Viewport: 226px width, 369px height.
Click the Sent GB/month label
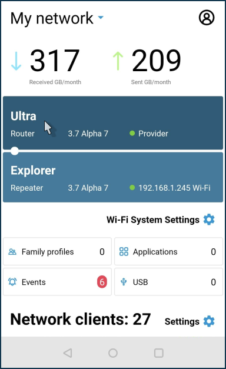click(151, 82)
